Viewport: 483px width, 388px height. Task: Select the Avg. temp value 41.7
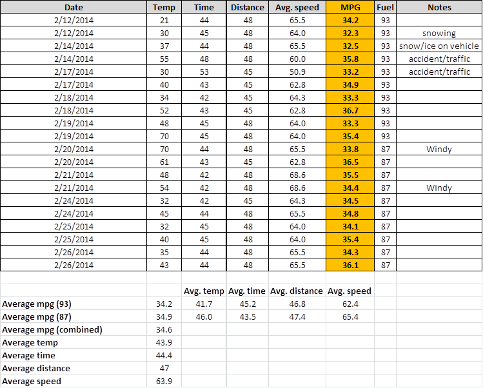click(x=204, y=304)
